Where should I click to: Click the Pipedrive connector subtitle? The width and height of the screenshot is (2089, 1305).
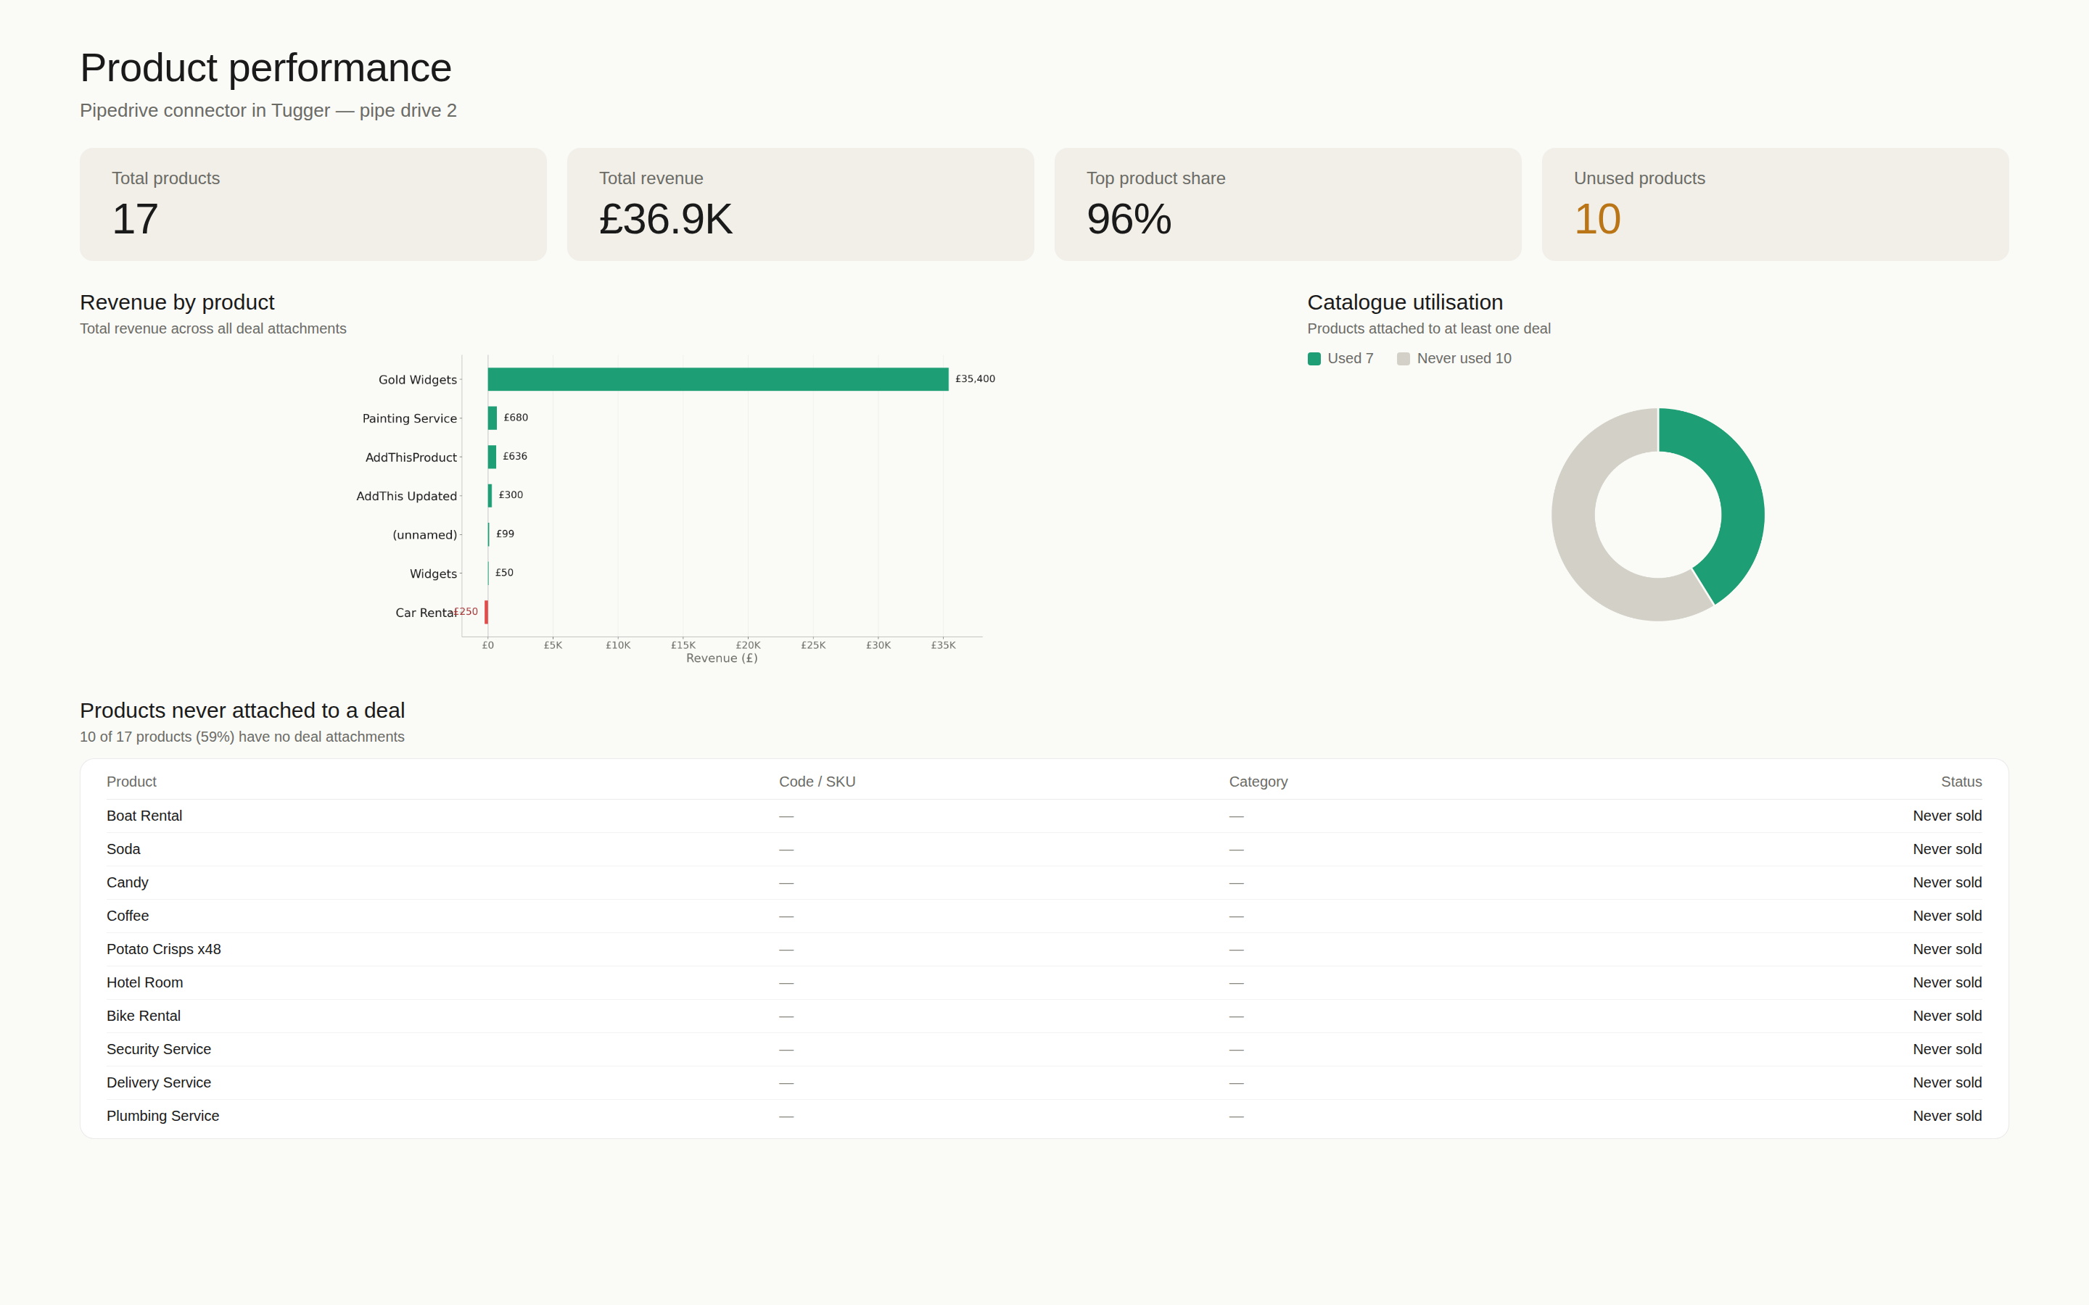click(268, 110)
